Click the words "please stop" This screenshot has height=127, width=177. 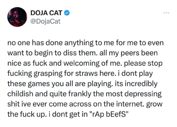click(143, 63)
